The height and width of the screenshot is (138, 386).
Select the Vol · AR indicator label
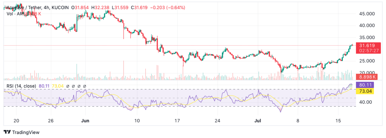(15, 14)
